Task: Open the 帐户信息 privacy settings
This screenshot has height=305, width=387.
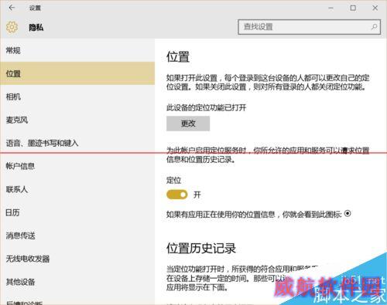Action: [x=77, y=166]
